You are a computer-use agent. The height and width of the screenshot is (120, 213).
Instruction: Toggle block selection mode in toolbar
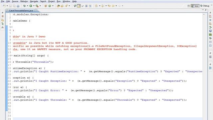pos(87,6)
